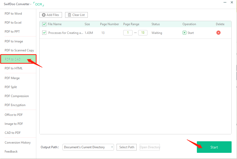Select CAD to PDF in sidebar
The width and height of the screenshot is (237, 159).
click(x=13, y=133)
